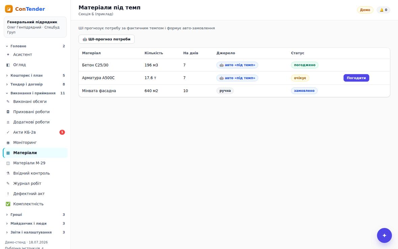398x249 pixels.
Task: Open the Публічна інструкція link
Action: coord(24,247)
